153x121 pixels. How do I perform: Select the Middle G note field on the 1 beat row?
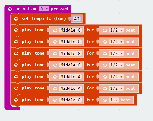coord(70,100)
